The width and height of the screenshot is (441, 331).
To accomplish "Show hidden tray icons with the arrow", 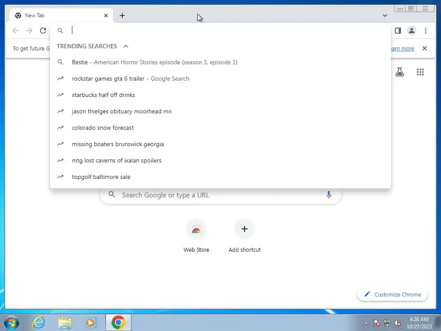I will pos(366,323).
